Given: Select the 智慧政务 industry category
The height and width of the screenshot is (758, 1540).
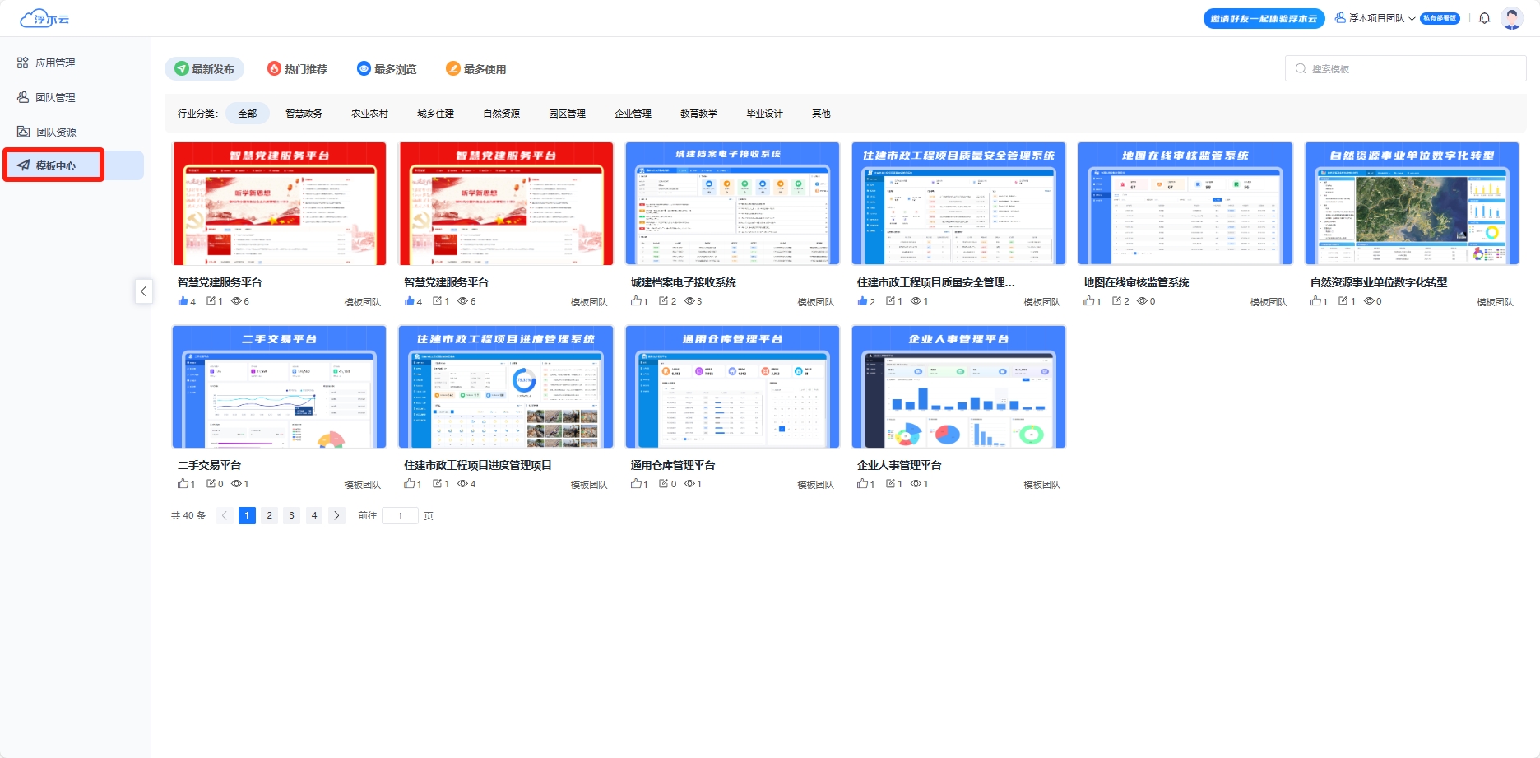Looking at the screenshot, I should pos(304,114).
